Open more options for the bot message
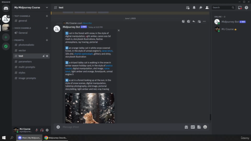The width and height of the screenshot is (251, 141). (204, 22)
